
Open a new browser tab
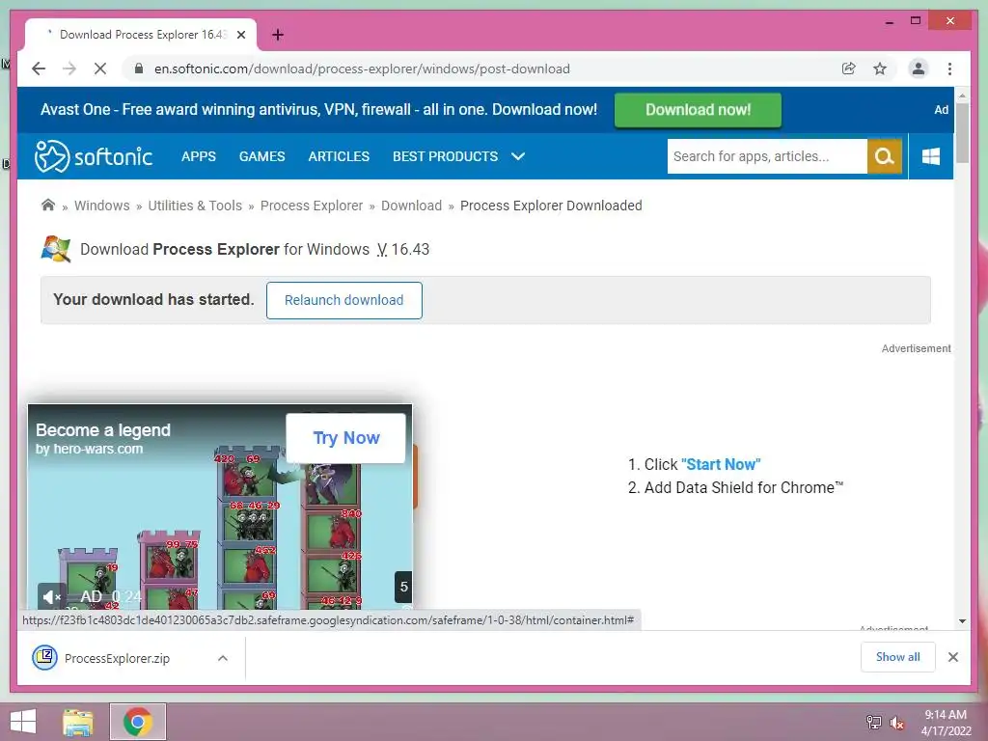277,35
